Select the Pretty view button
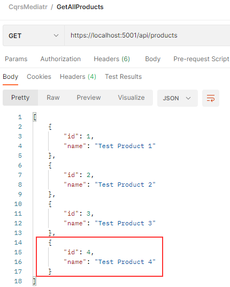 tap(20, 98)
